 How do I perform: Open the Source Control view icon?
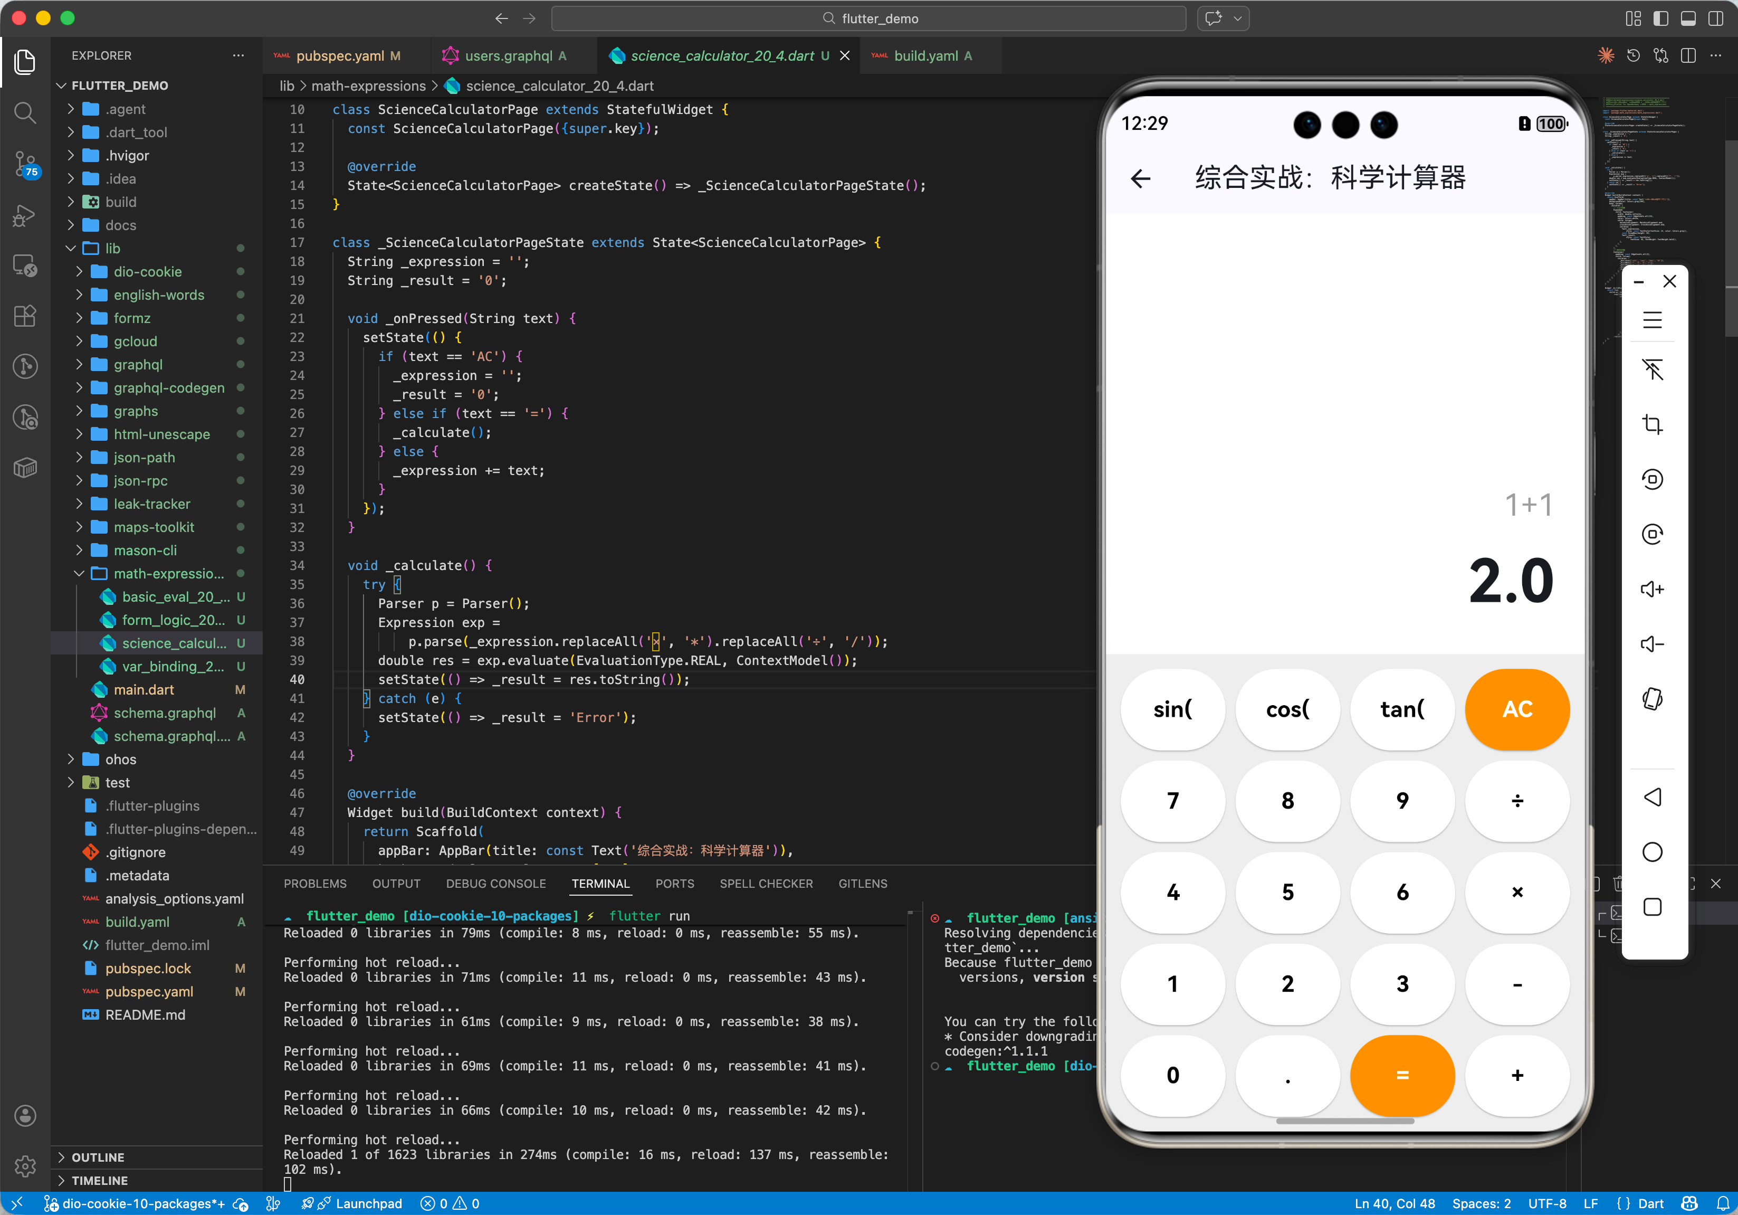25,163
